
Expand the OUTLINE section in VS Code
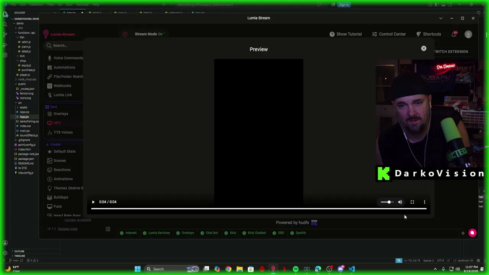click(x=19, y=251)
